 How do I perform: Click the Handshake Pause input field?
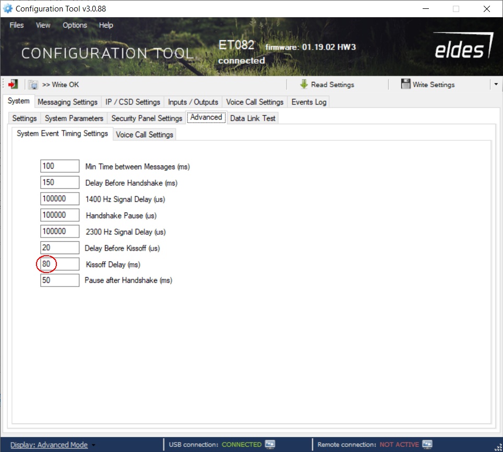[x=59, y=215]
